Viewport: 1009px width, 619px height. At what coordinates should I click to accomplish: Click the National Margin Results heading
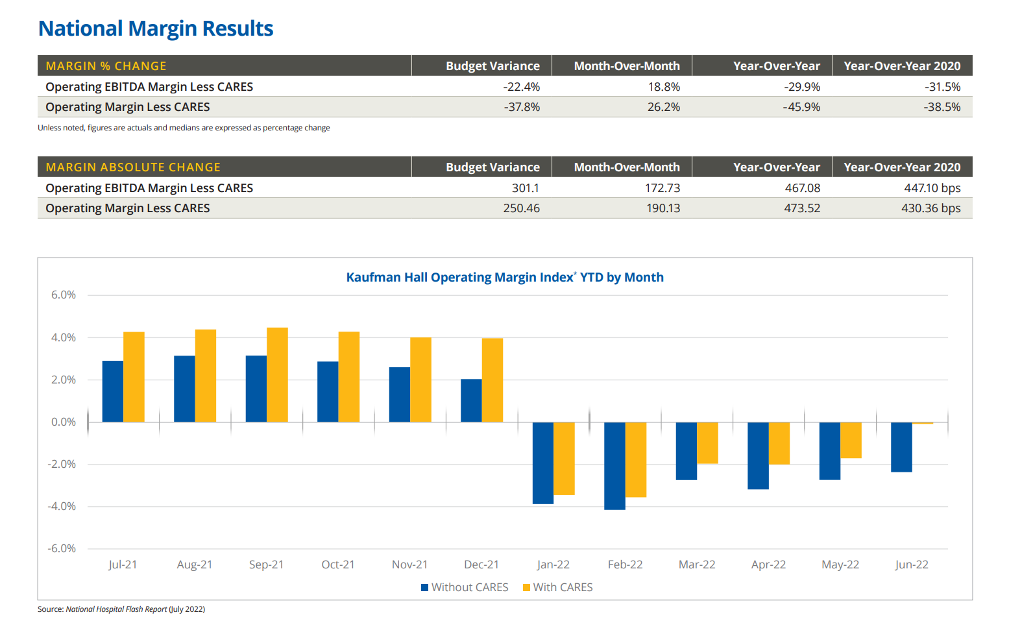[x=156, y=29]
